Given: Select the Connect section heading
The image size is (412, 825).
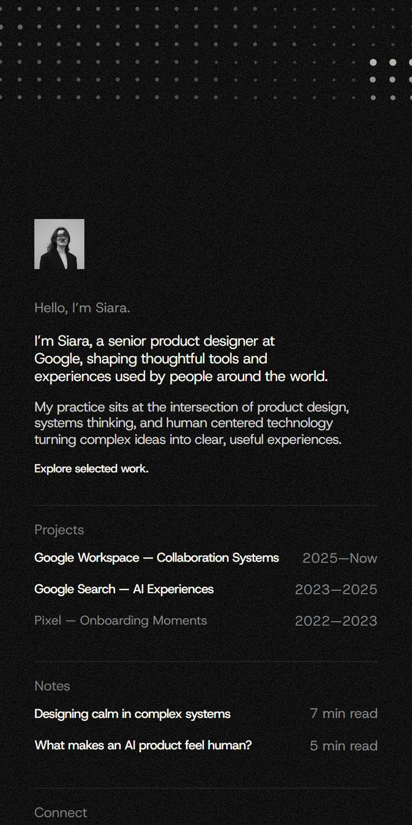Looking at the screenshot, I should tap(61, 813).
